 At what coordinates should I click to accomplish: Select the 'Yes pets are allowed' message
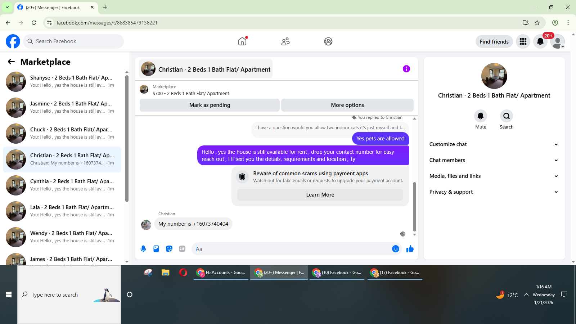click(380, 139)
